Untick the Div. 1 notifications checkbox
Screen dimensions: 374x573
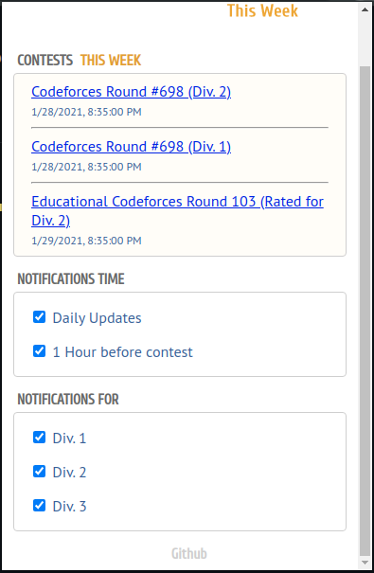[x=39, y=437]
